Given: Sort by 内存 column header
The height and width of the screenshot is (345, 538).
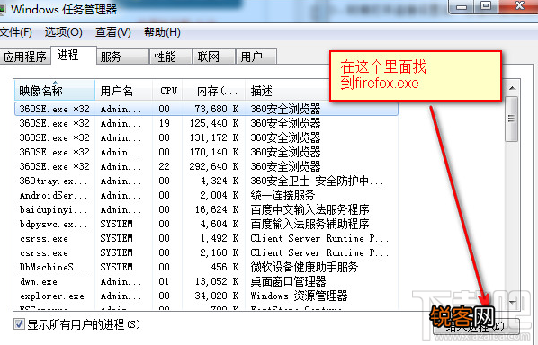Looking at the screenshot, I should click(214, 91).
